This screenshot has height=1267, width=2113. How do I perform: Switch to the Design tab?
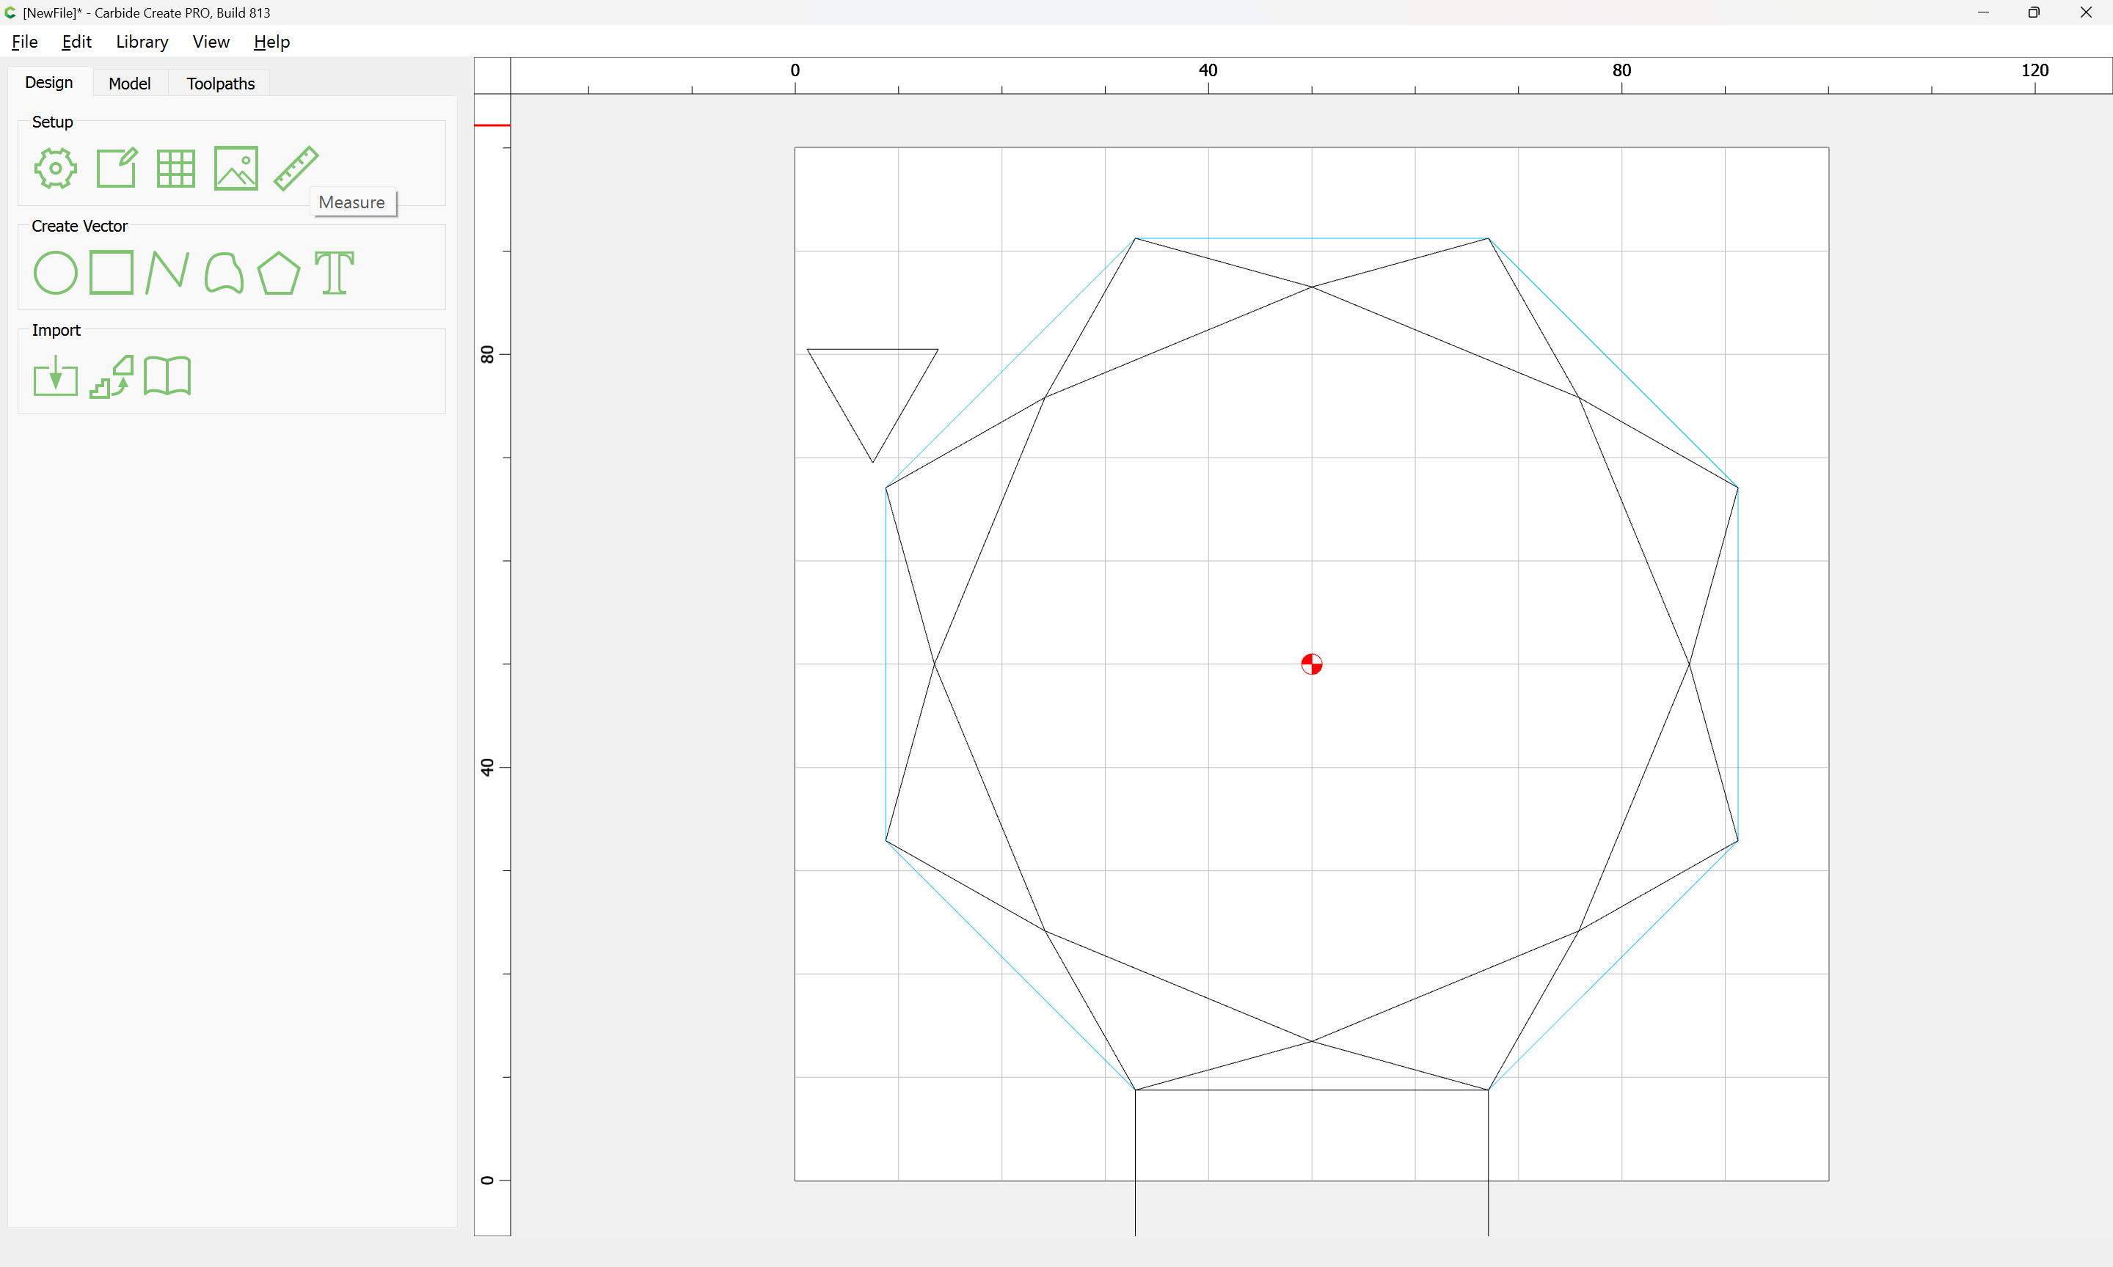pos(50,83)
